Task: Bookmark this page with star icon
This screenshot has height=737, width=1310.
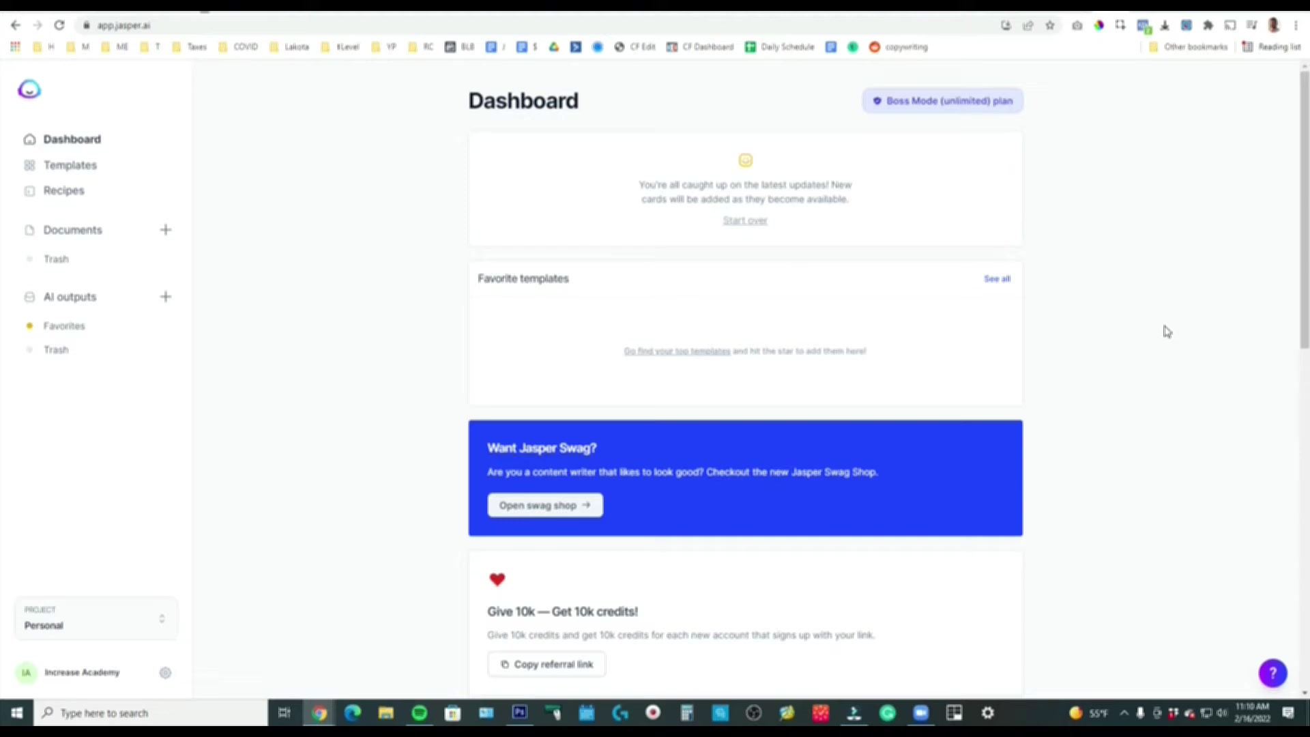Action: click(1050, 25)
